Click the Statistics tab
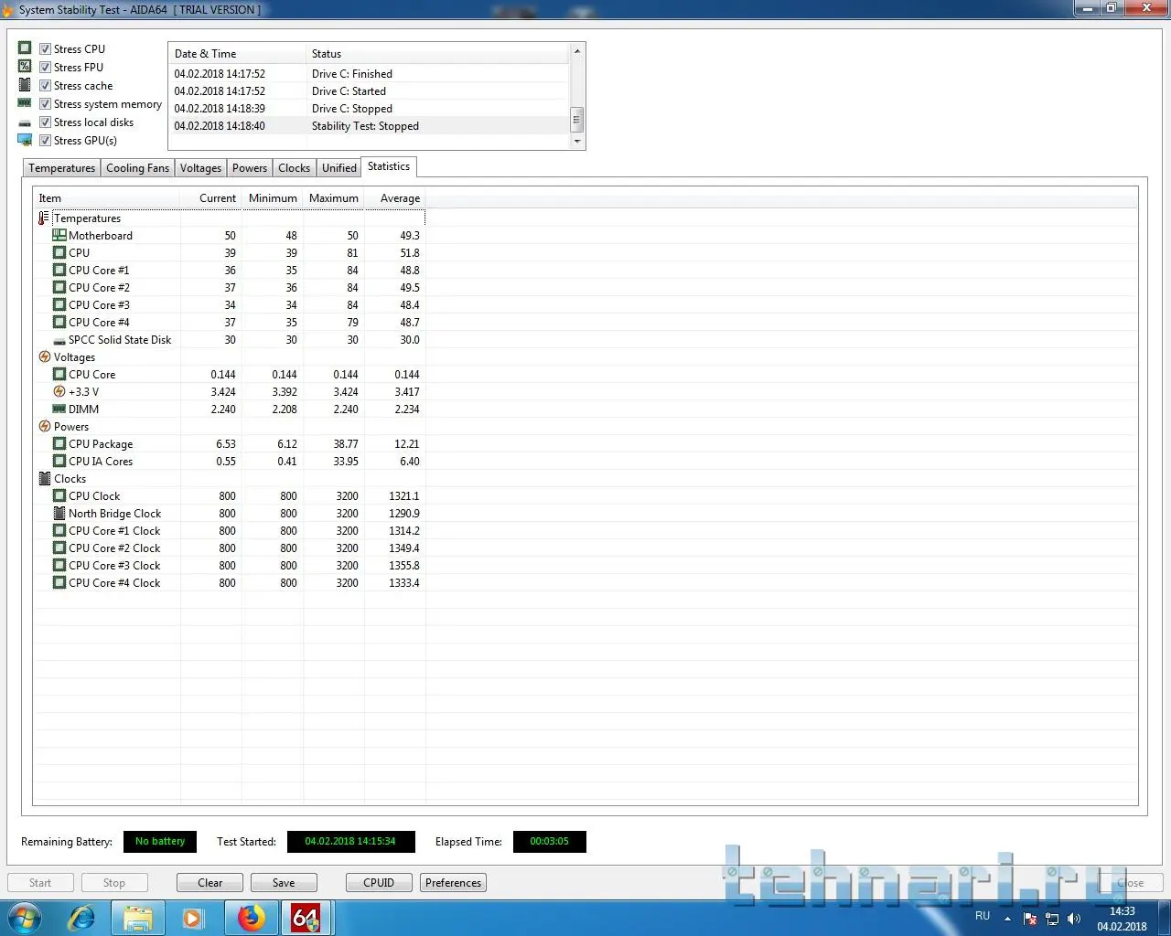Image resolution: width=1171 pixels, height=936 pixels. 389,166
